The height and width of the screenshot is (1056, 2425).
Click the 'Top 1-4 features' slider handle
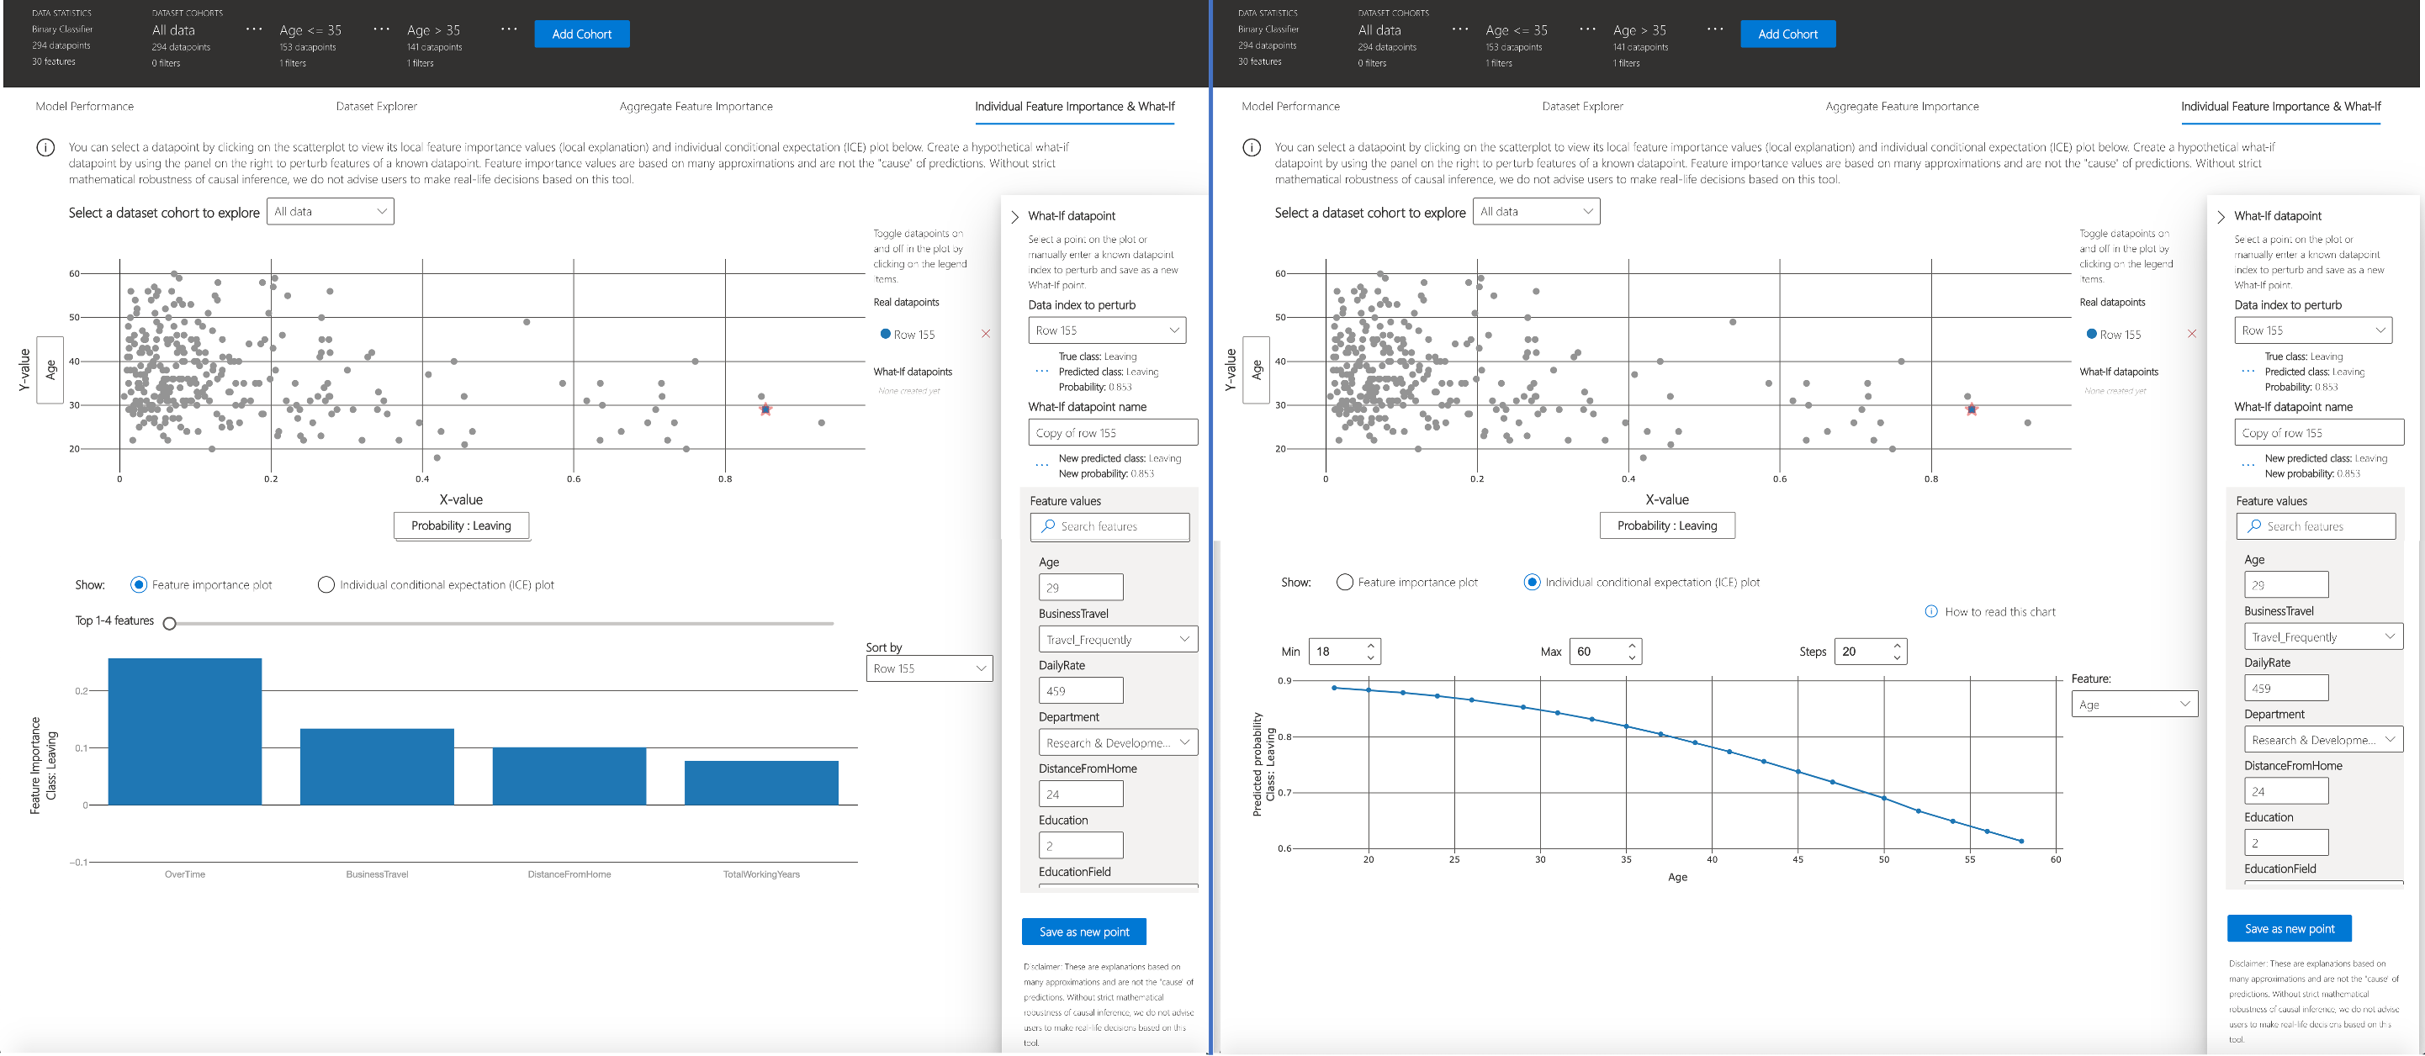pos(169,623)
